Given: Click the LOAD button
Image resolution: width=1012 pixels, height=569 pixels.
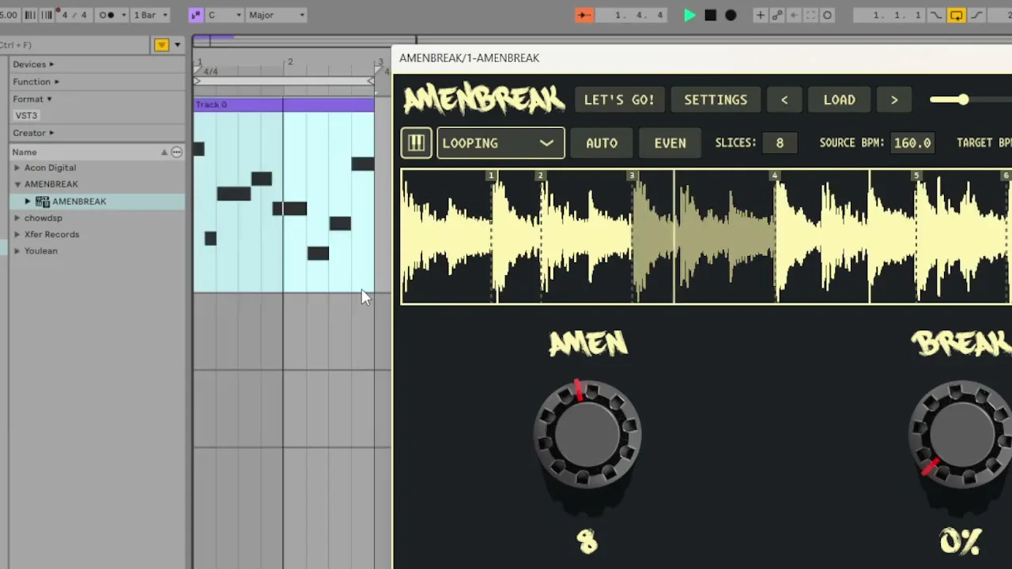Looking at the screenshot, I should (x=839, y=100).
